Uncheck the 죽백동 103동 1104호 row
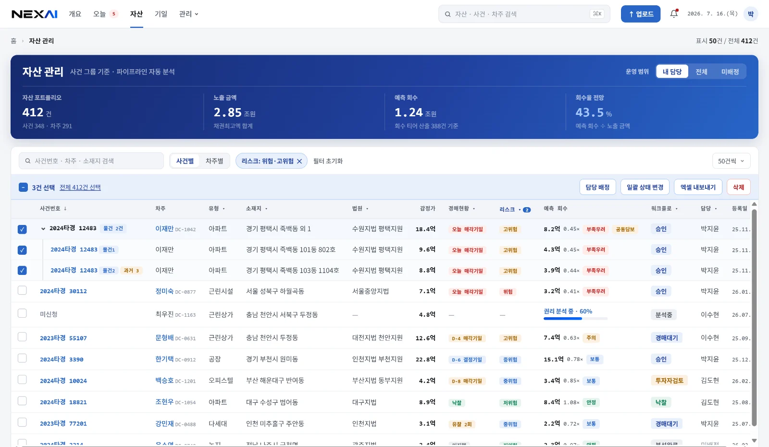The height and width of the screenshot is (447, 769). (x=22, y=271)
